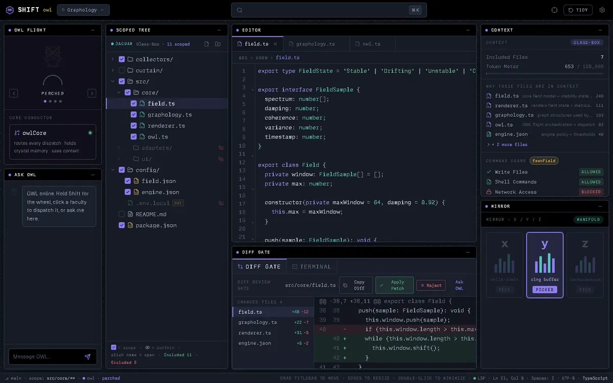613x383 pixels.
Task: Collapse the src/ folder
Action: point(113,81)
